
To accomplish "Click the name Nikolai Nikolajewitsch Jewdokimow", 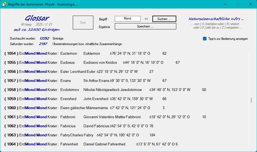I will coord(113,90).
